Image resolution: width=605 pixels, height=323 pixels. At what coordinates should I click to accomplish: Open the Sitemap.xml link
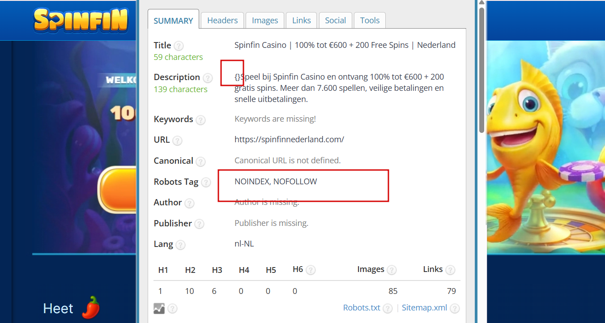424,308
